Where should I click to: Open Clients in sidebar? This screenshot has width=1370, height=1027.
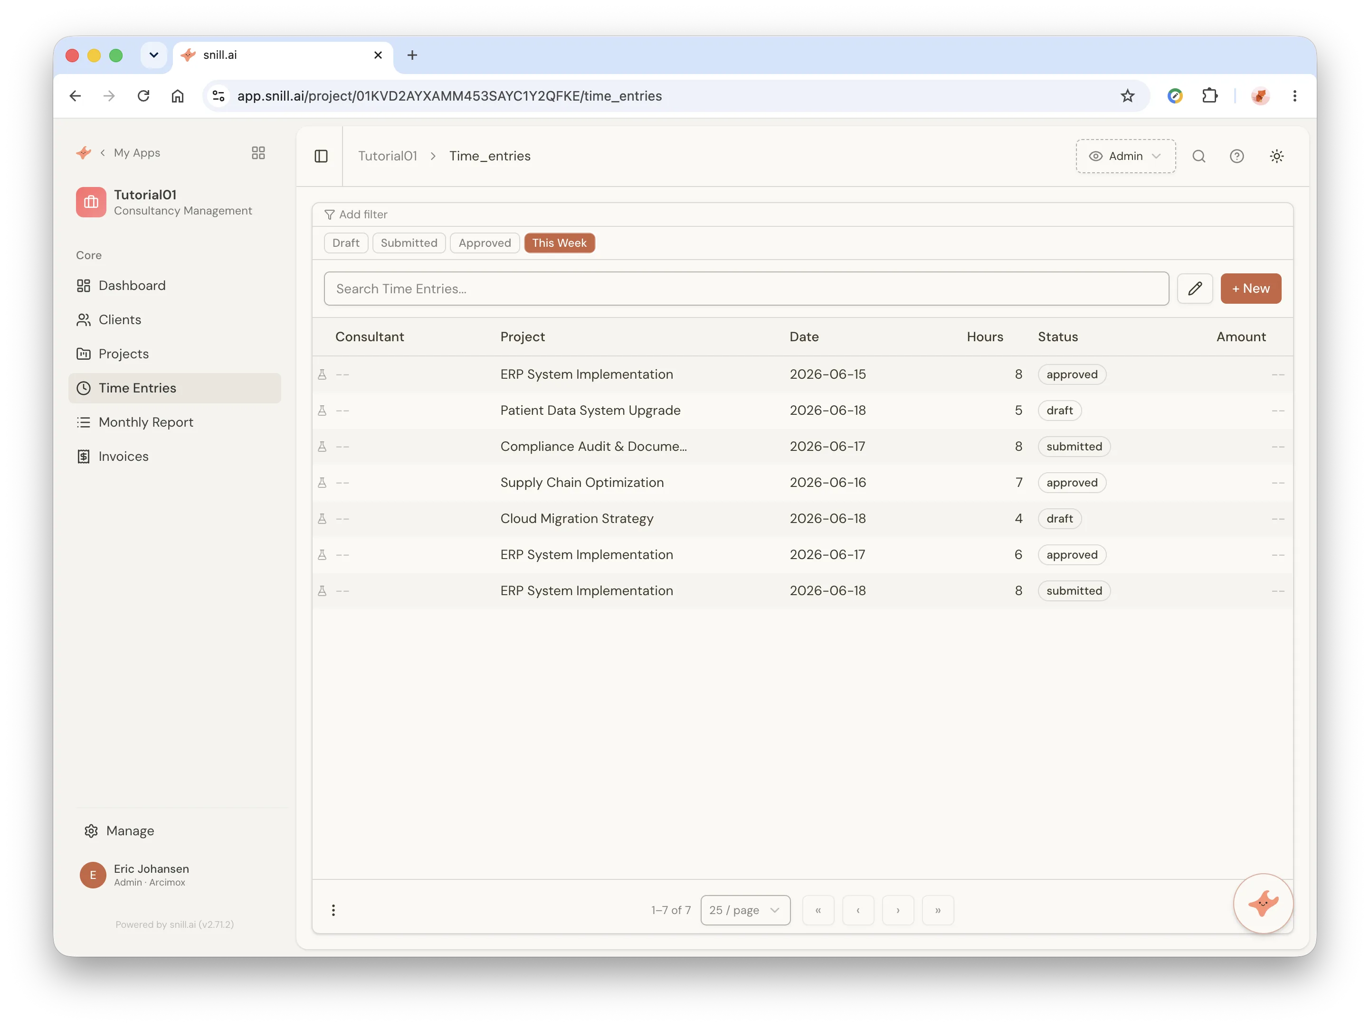pyautogui.click(x=175, y=319)
